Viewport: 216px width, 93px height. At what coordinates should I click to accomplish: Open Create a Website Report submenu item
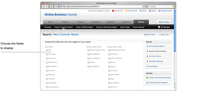pyautogui.click(x=84, y=27)
